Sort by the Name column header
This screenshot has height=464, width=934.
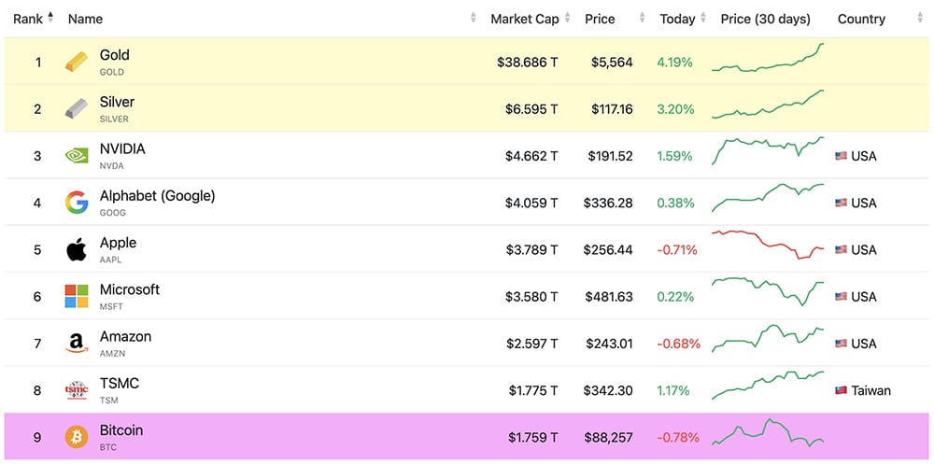pyautogui.click(x=86, y=19)
